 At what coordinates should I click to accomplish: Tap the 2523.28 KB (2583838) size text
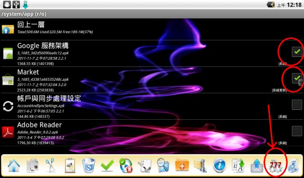pos(36,90)
